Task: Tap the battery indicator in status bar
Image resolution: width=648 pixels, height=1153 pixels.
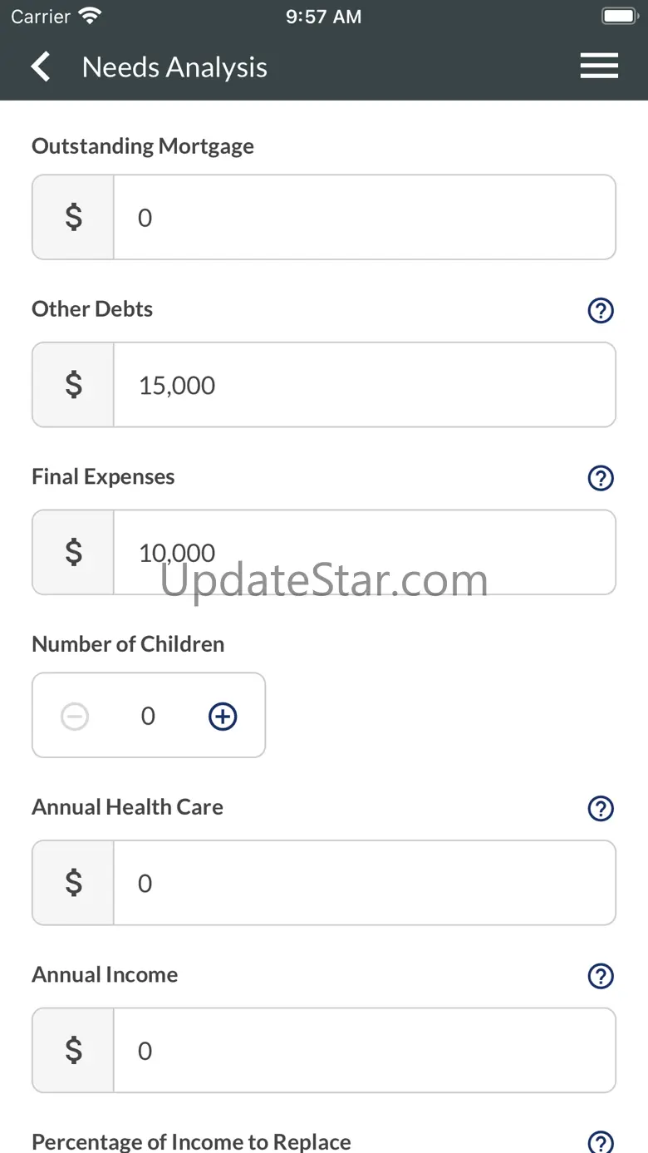Action: (619, 17)
